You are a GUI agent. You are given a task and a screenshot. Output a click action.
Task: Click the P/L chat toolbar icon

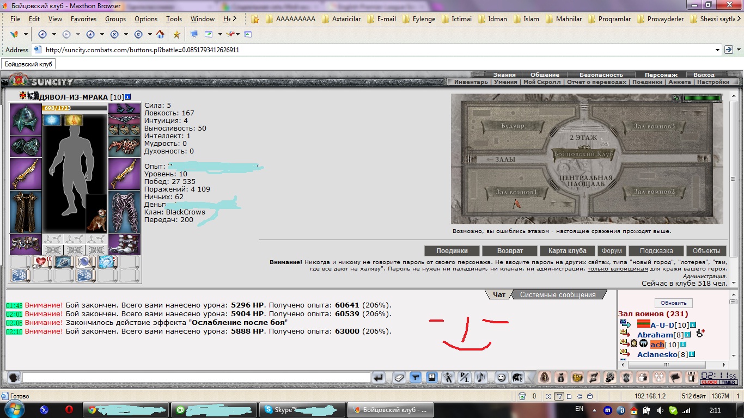click(465, 377)
